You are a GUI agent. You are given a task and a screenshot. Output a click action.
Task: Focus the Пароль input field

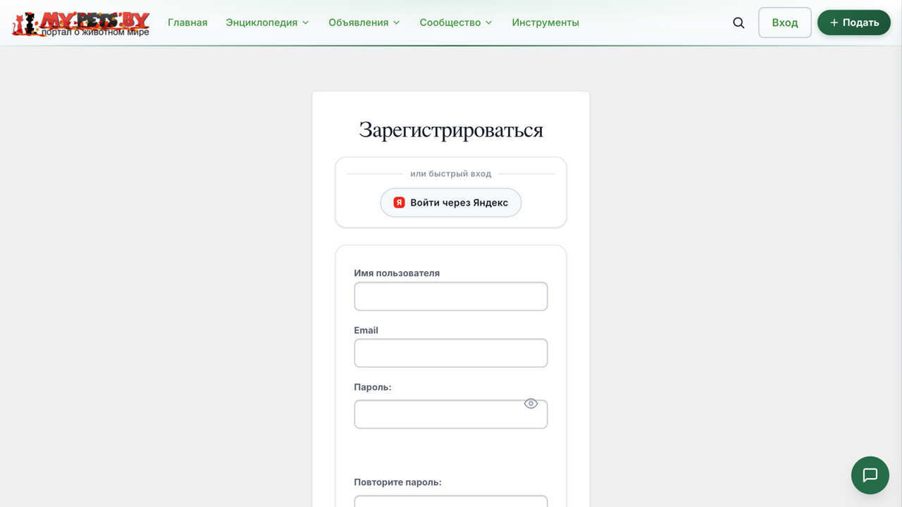click(451, 414)
